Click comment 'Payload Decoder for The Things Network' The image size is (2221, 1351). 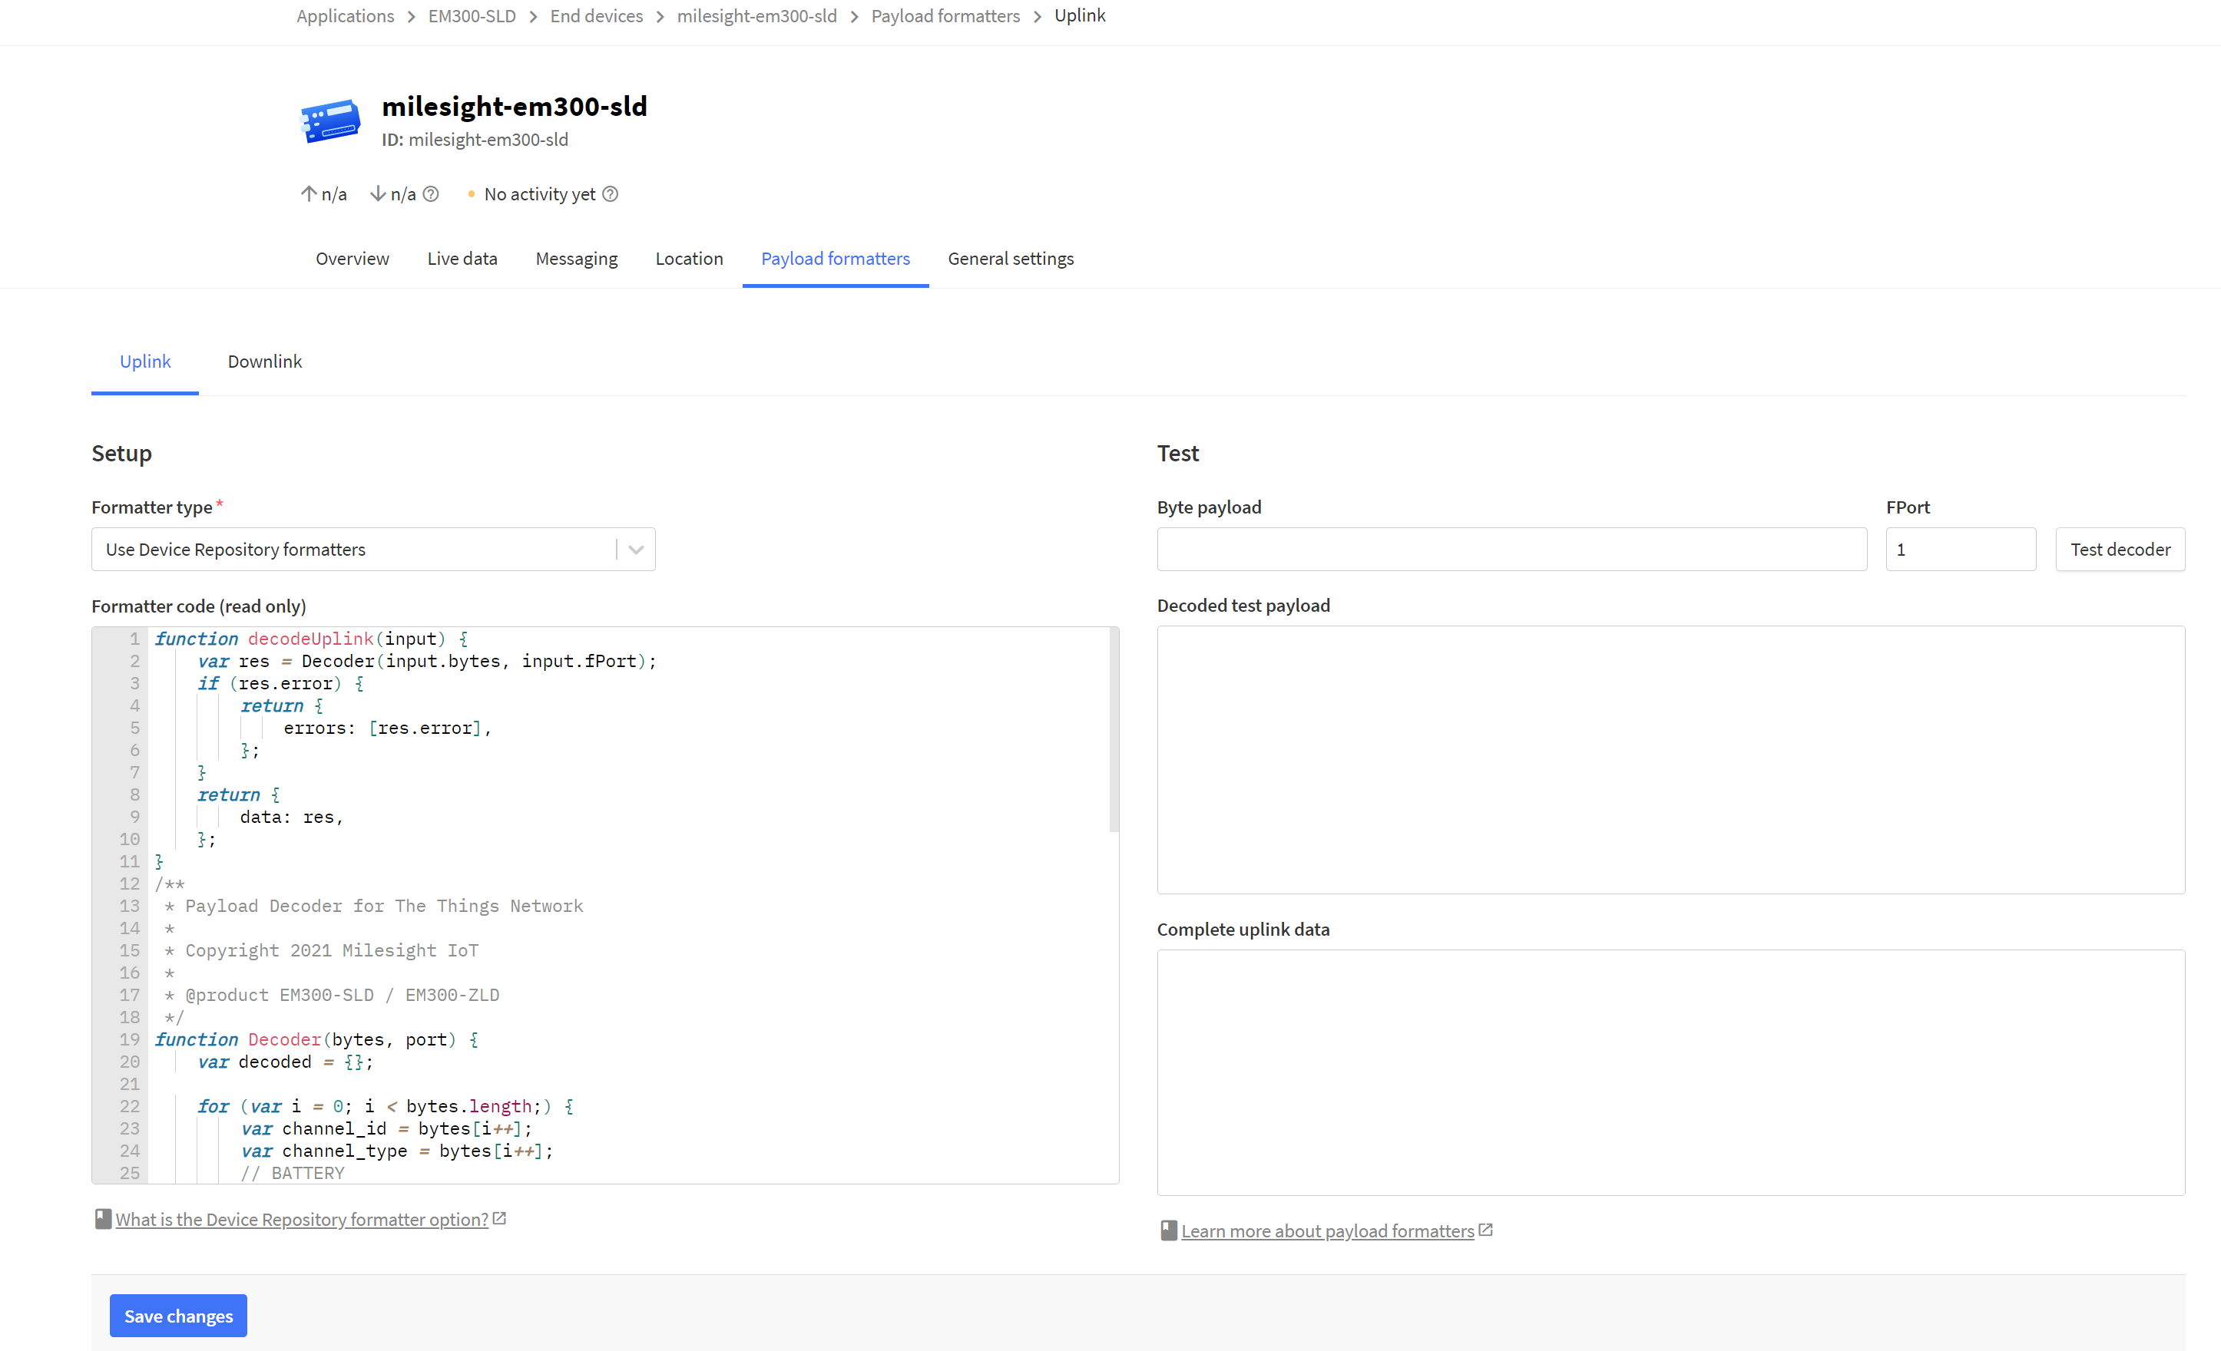[x=384, y=906]
